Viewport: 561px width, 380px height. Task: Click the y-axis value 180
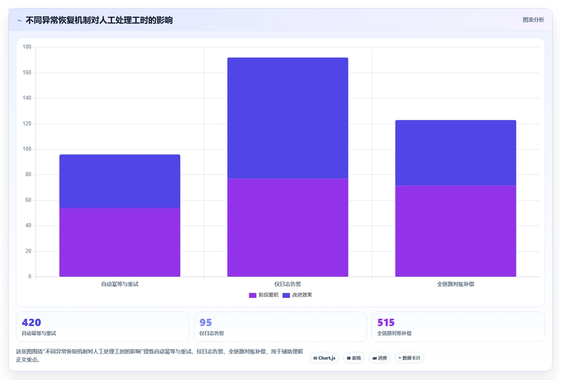27,47
